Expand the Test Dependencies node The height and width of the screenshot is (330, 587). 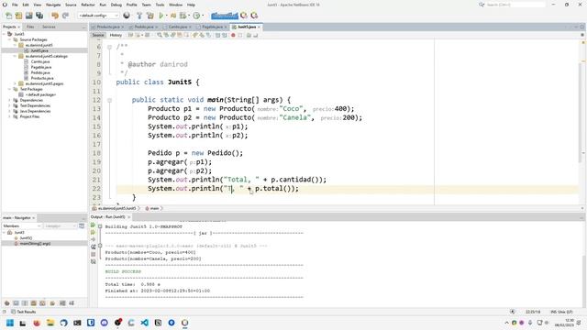[10, 106]
